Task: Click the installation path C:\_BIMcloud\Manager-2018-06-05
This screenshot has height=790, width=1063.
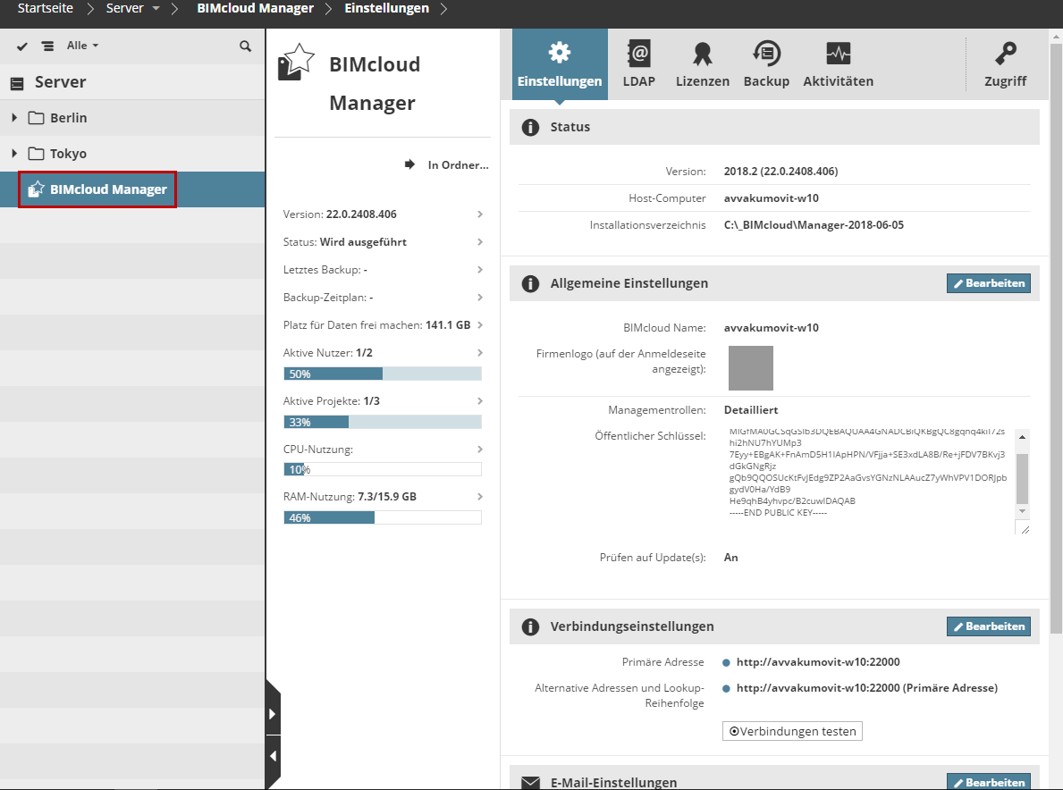Action: click(x=814, y=225)
